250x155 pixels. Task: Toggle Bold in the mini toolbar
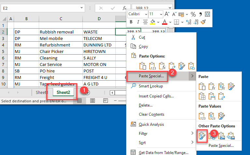131,22
